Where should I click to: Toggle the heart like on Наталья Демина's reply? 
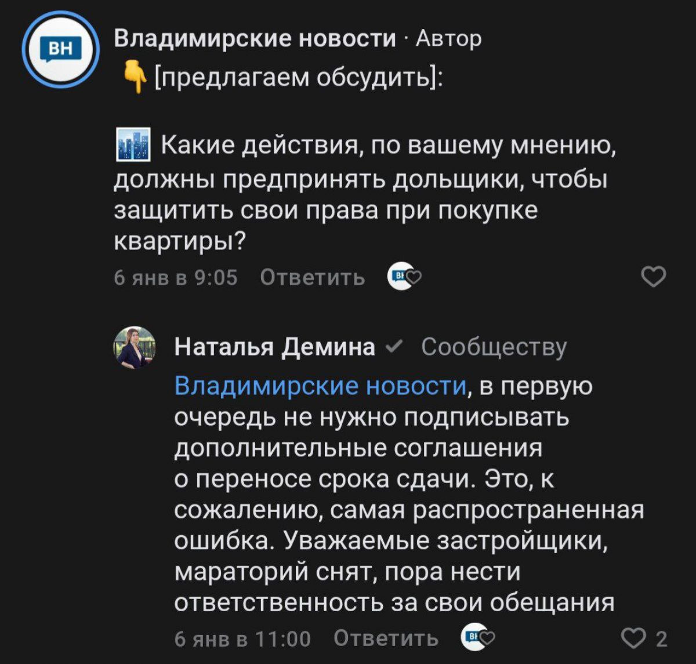(x=632, y=638)
